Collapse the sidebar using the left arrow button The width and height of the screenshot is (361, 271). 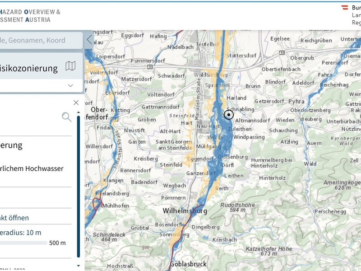click(x=88, y=39)
